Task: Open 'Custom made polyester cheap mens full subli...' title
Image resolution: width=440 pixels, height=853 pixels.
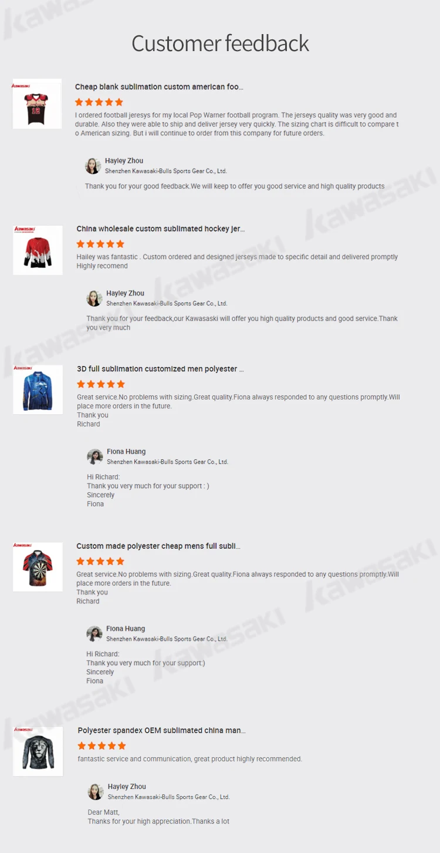Action: (158, 546)
